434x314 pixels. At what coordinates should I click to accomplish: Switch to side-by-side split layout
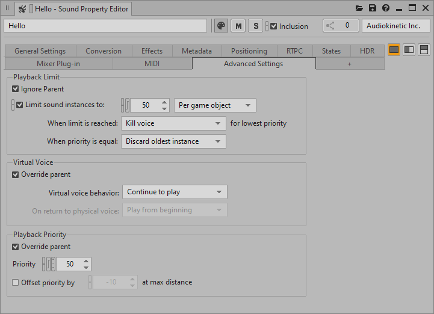tap(409, 50)
